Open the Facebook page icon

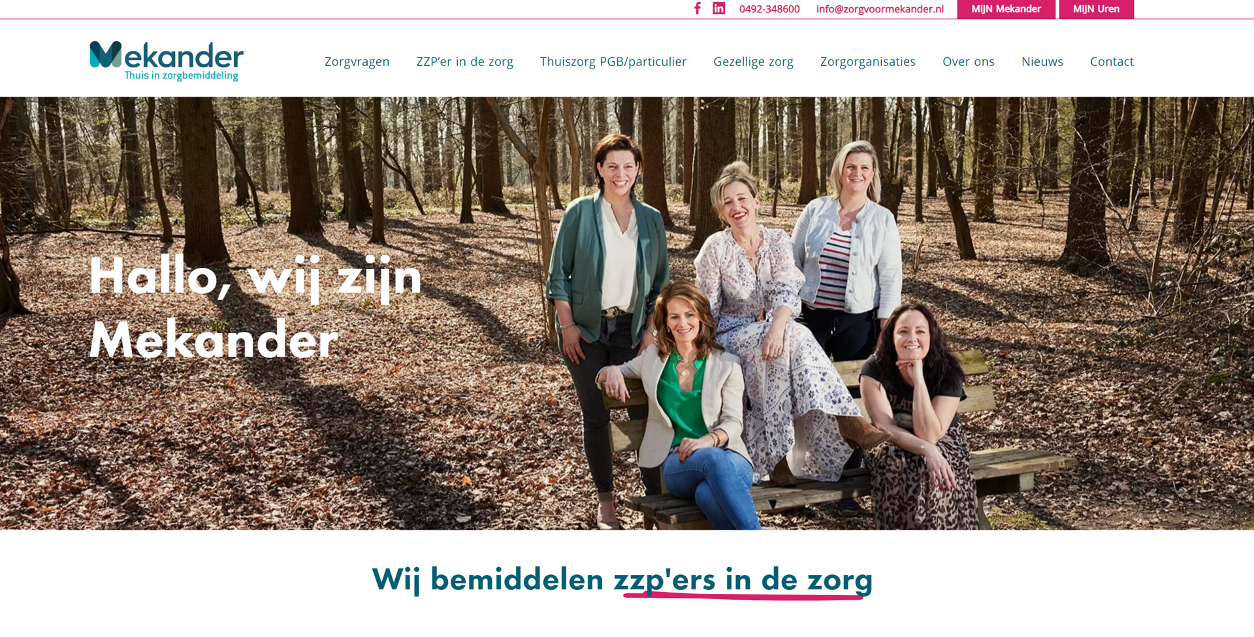click(x=698, y=8)
